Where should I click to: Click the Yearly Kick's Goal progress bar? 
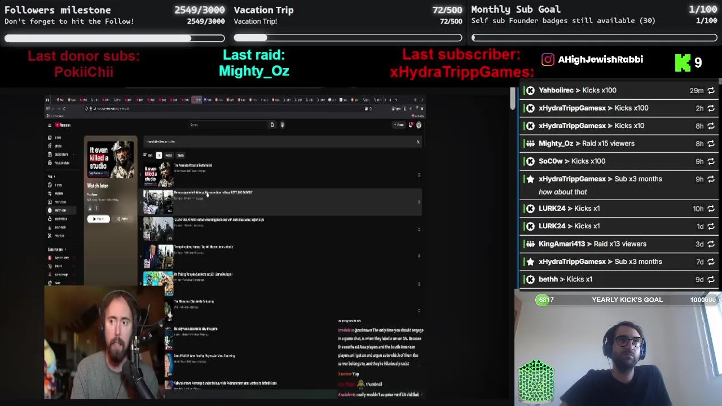[x=626, y=300]
